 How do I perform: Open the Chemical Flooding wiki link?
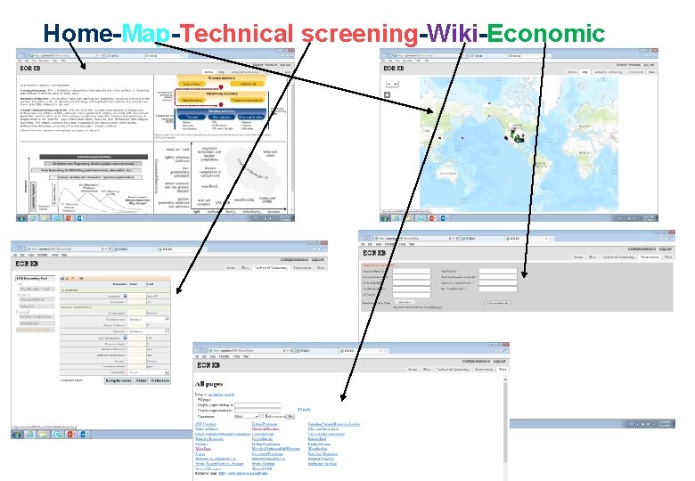[265, 428]
